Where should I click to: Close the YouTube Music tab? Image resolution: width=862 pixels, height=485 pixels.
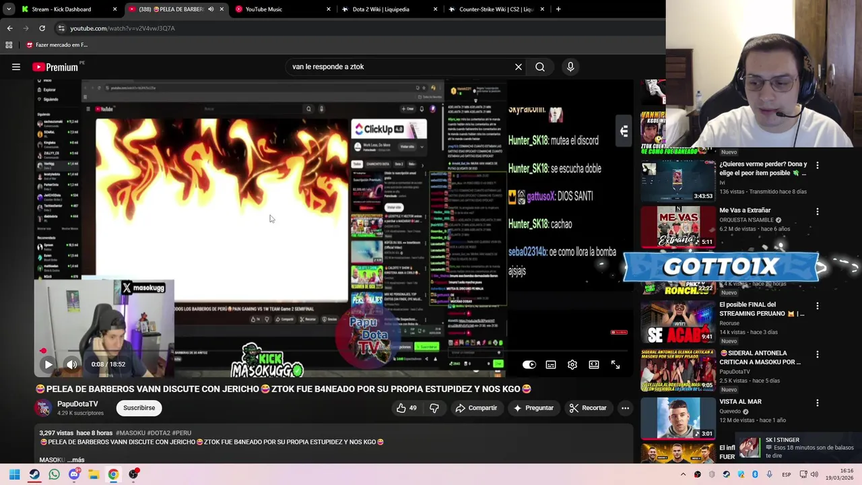[x=329, y=9]
